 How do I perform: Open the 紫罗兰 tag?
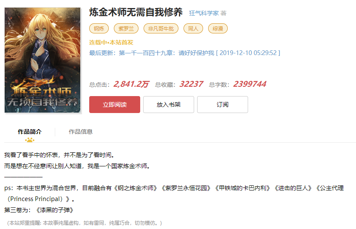coord(126,28)
